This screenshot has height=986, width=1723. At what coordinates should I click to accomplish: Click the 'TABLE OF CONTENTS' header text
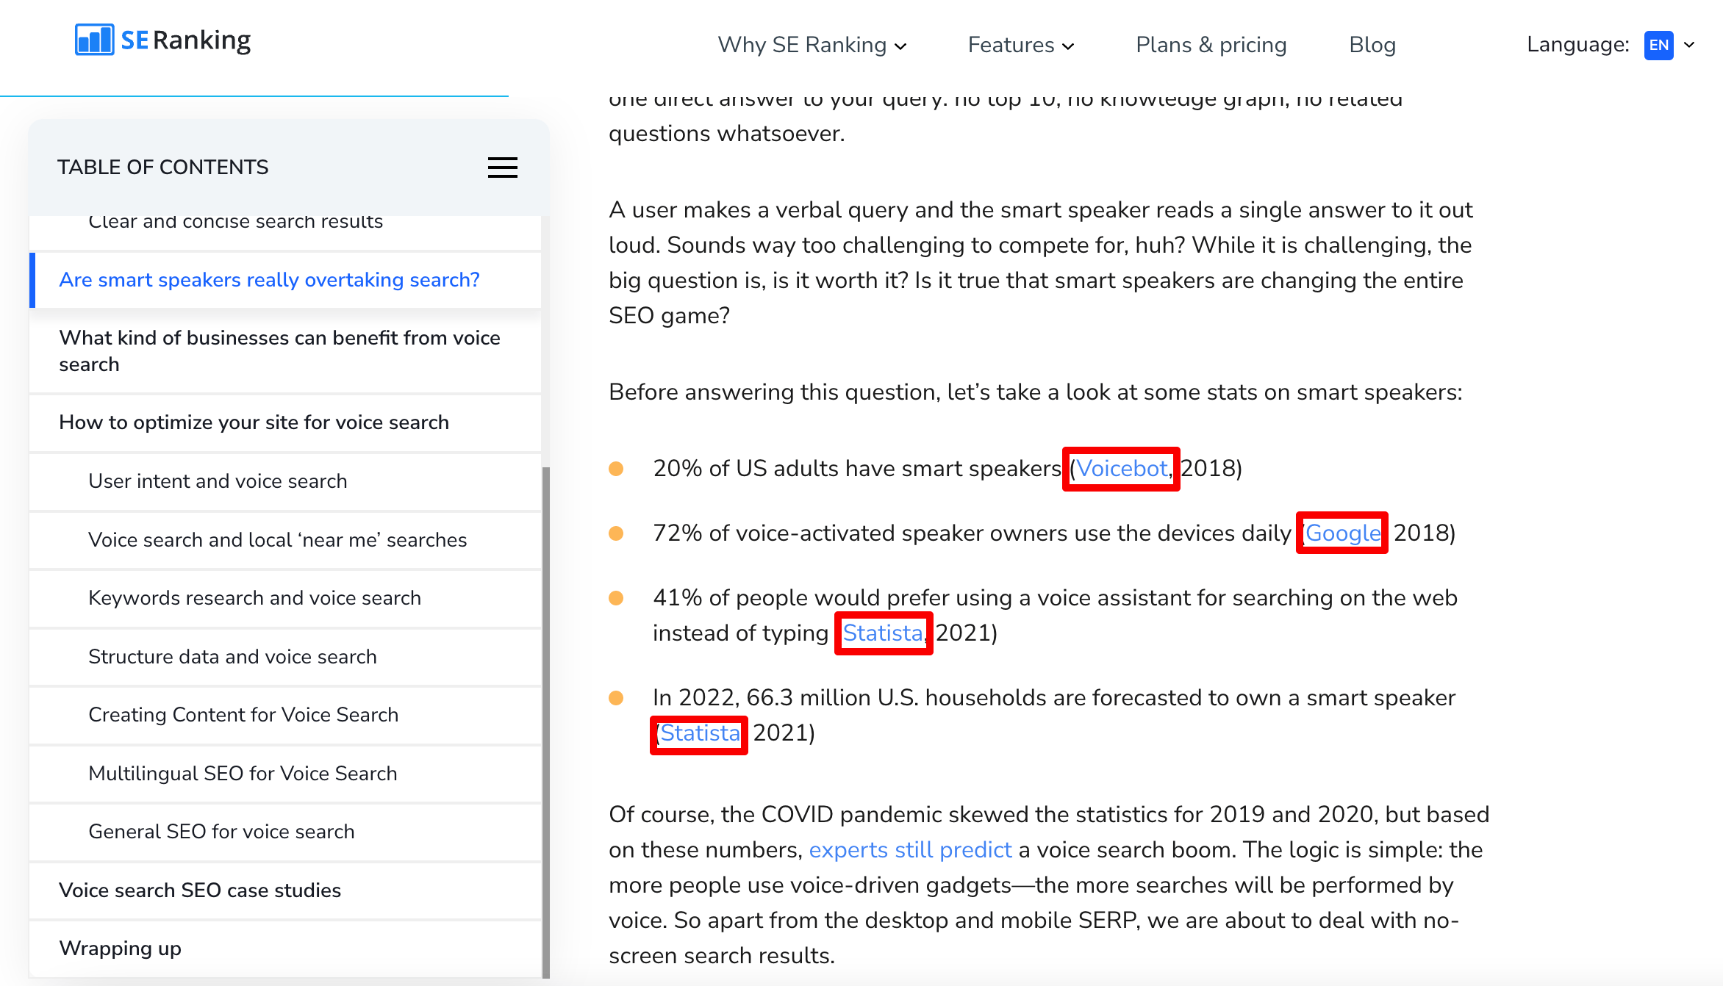[x=163, y=168]
